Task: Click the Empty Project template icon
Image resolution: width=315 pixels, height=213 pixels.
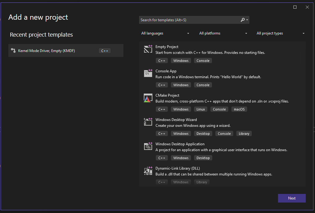Action: (x=148, y=49)
